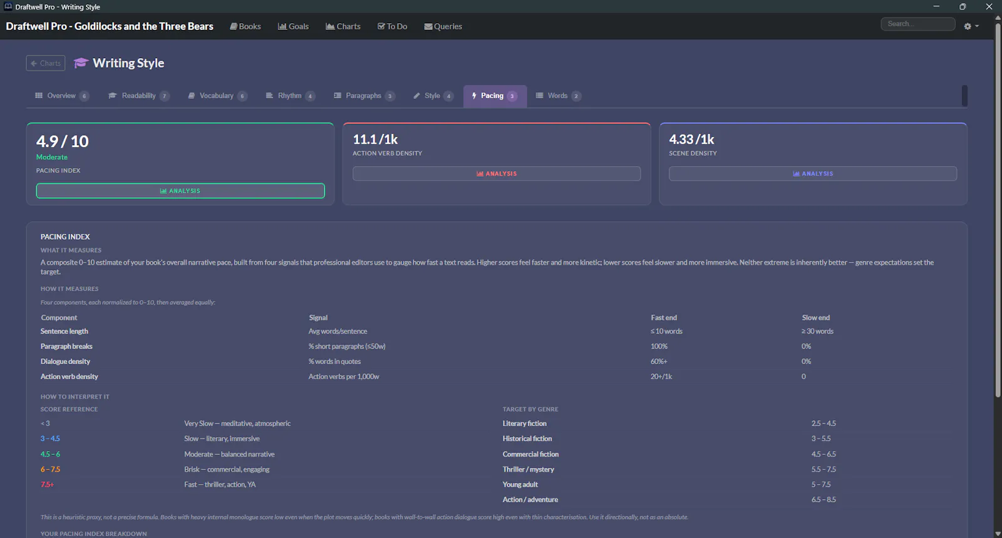Switch to the Words tab

558,96
